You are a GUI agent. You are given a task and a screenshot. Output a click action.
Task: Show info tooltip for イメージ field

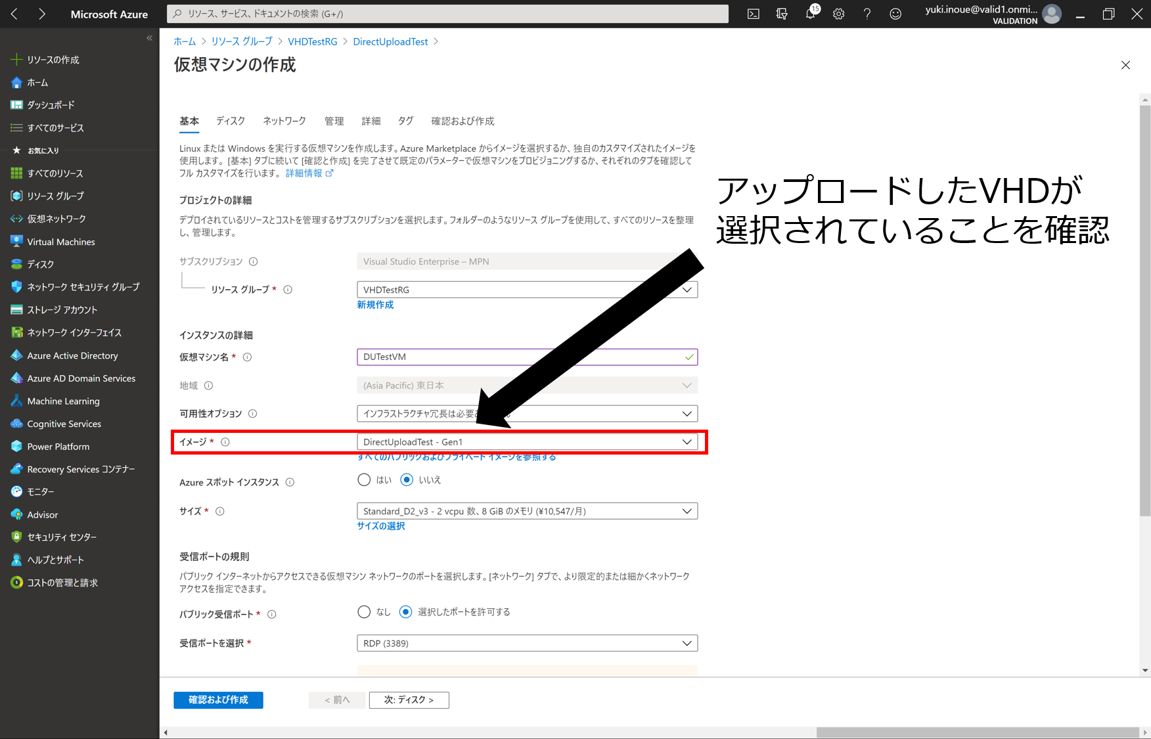[225, 442]
